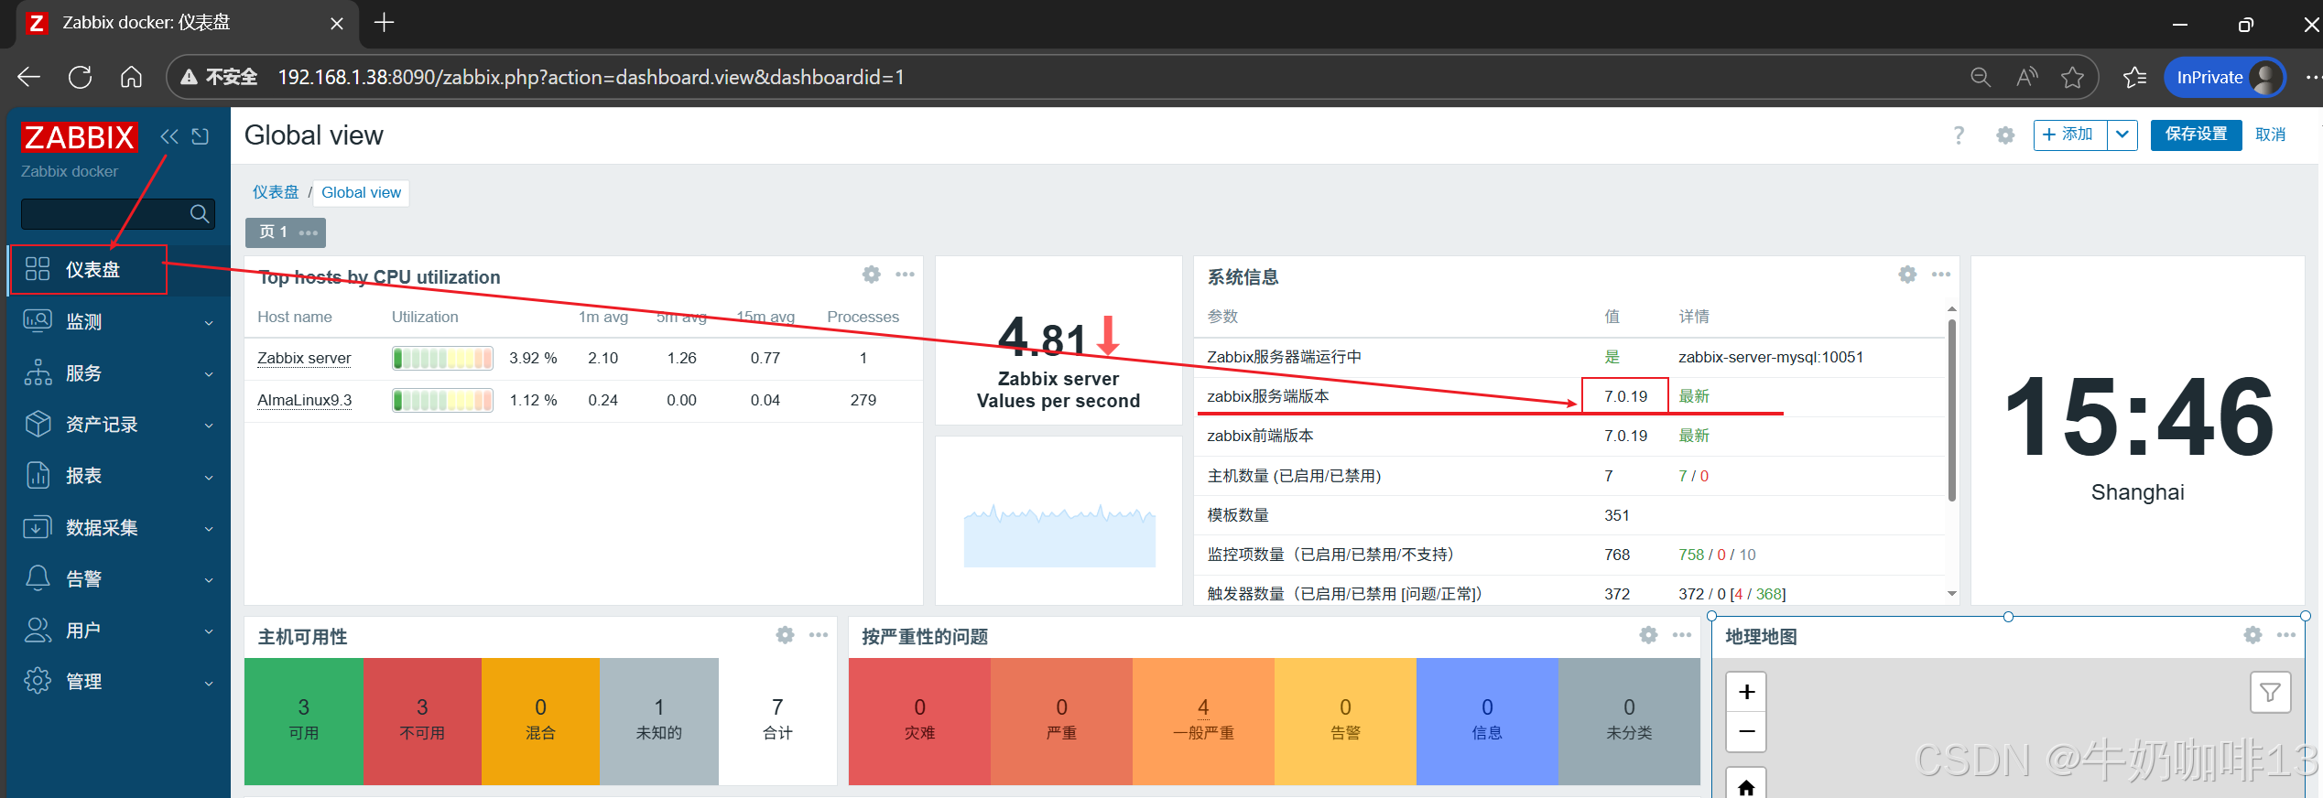Edit 系统信息 widget gear icon
The width and height of the screenshot is (2323, 798).
[1907, 275]
